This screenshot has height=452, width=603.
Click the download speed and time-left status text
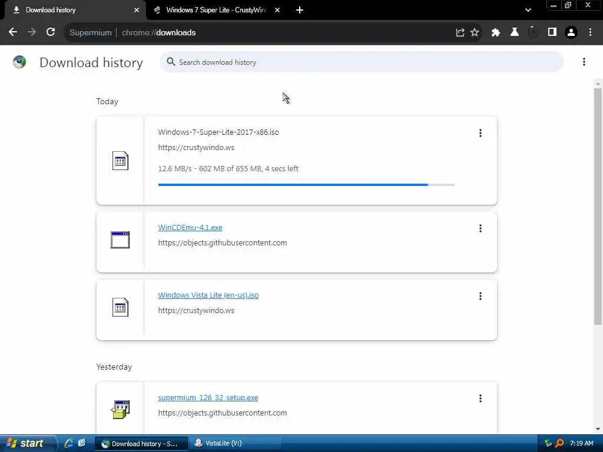pyautogui.click(x=228, y=169)
